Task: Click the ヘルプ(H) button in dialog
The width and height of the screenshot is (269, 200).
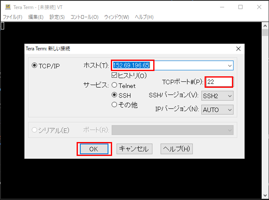Action: [176, 149]
